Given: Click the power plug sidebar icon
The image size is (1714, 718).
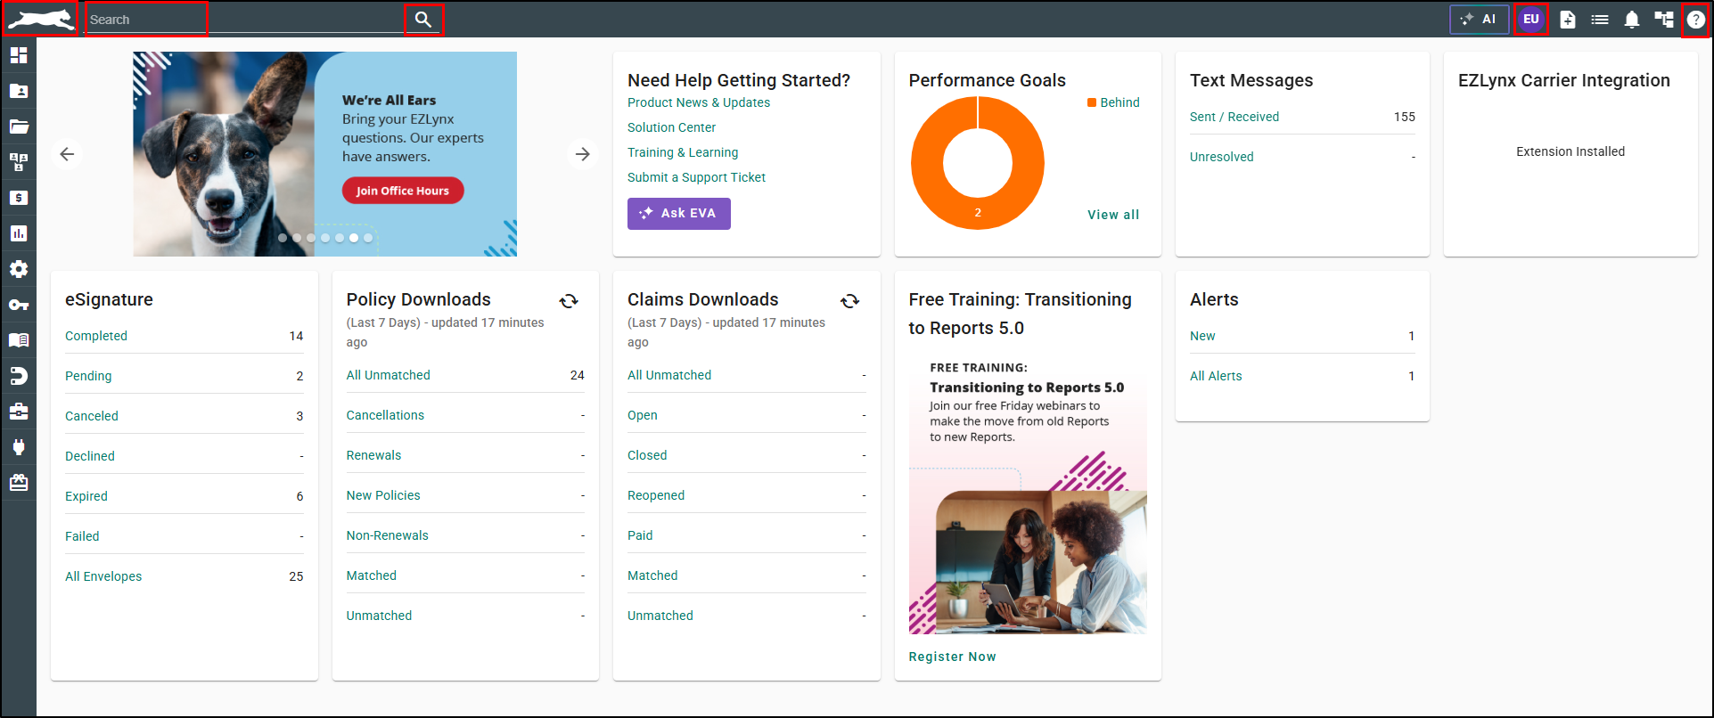Looking at the screenshot, I should [19, 447].
